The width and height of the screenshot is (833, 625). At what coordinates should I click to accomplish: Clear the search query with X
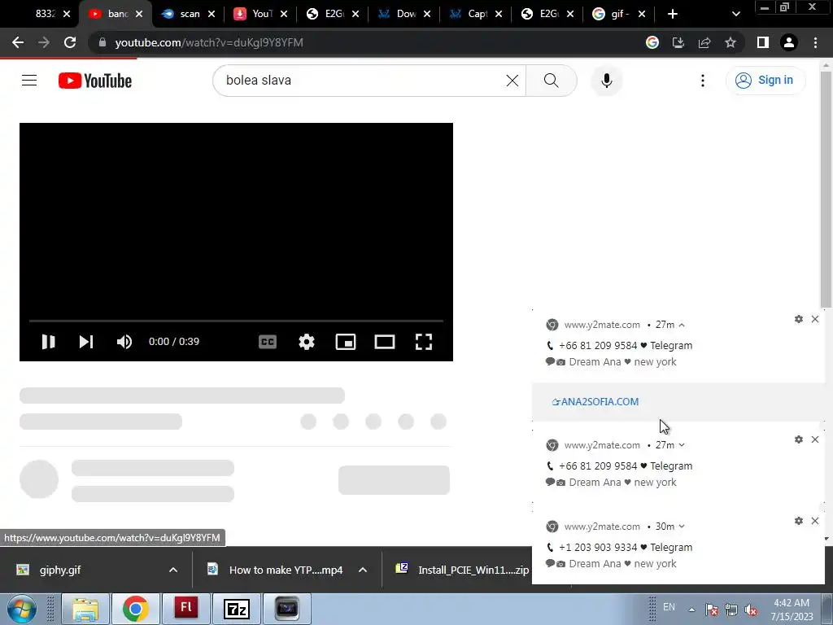[x=512, y=81]
